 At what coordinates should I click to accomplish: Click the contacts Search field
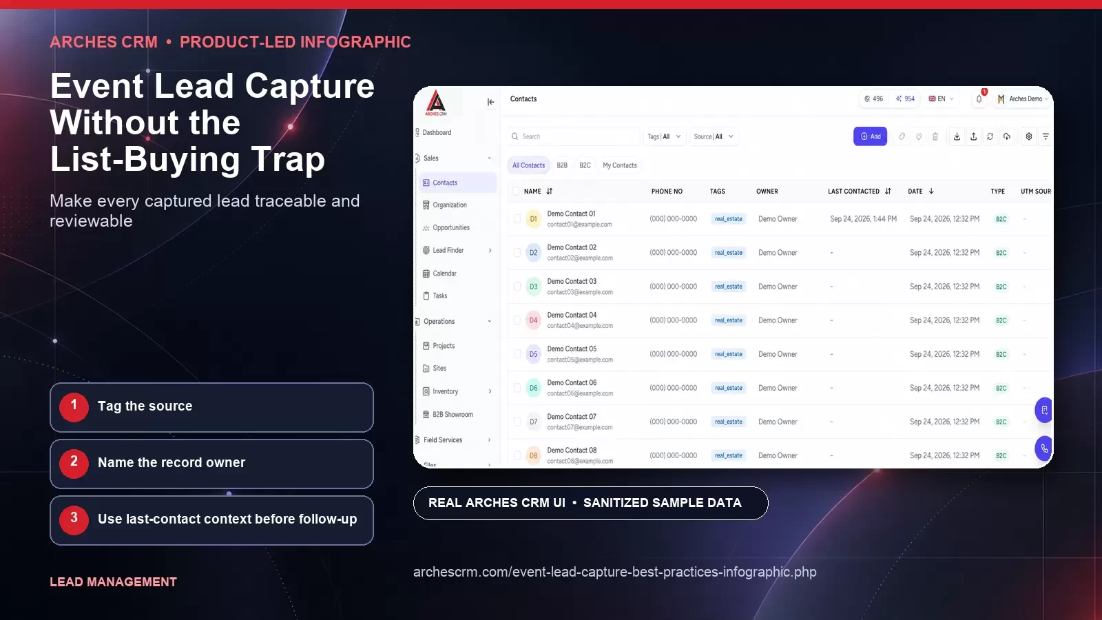(x=574, y=136)
